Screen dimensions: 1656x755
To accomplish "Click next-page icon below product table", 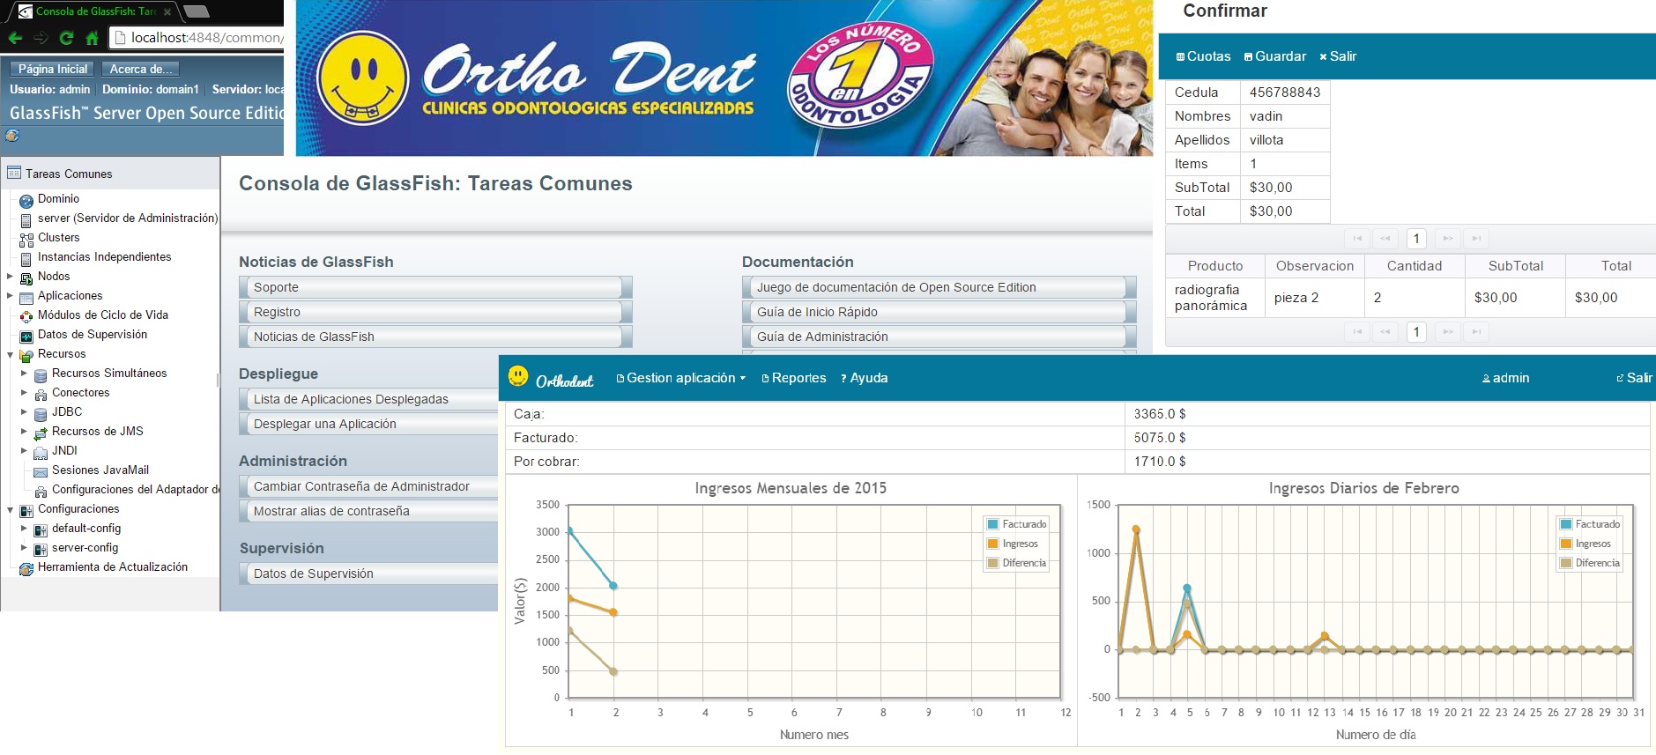I will pos(1447,332).
